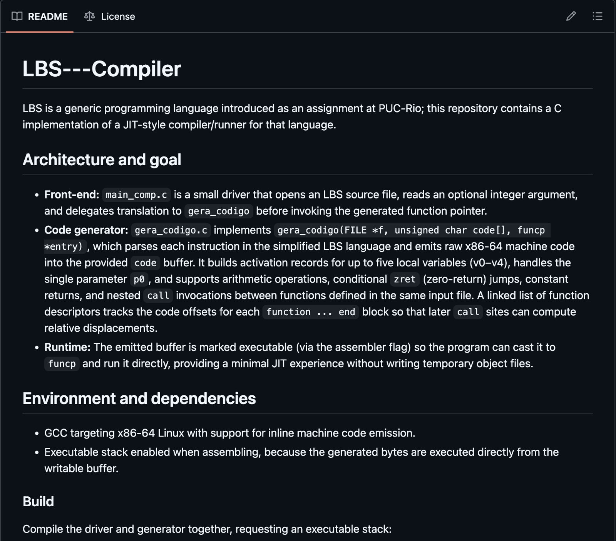Click the zret inline code

(405, 279)
